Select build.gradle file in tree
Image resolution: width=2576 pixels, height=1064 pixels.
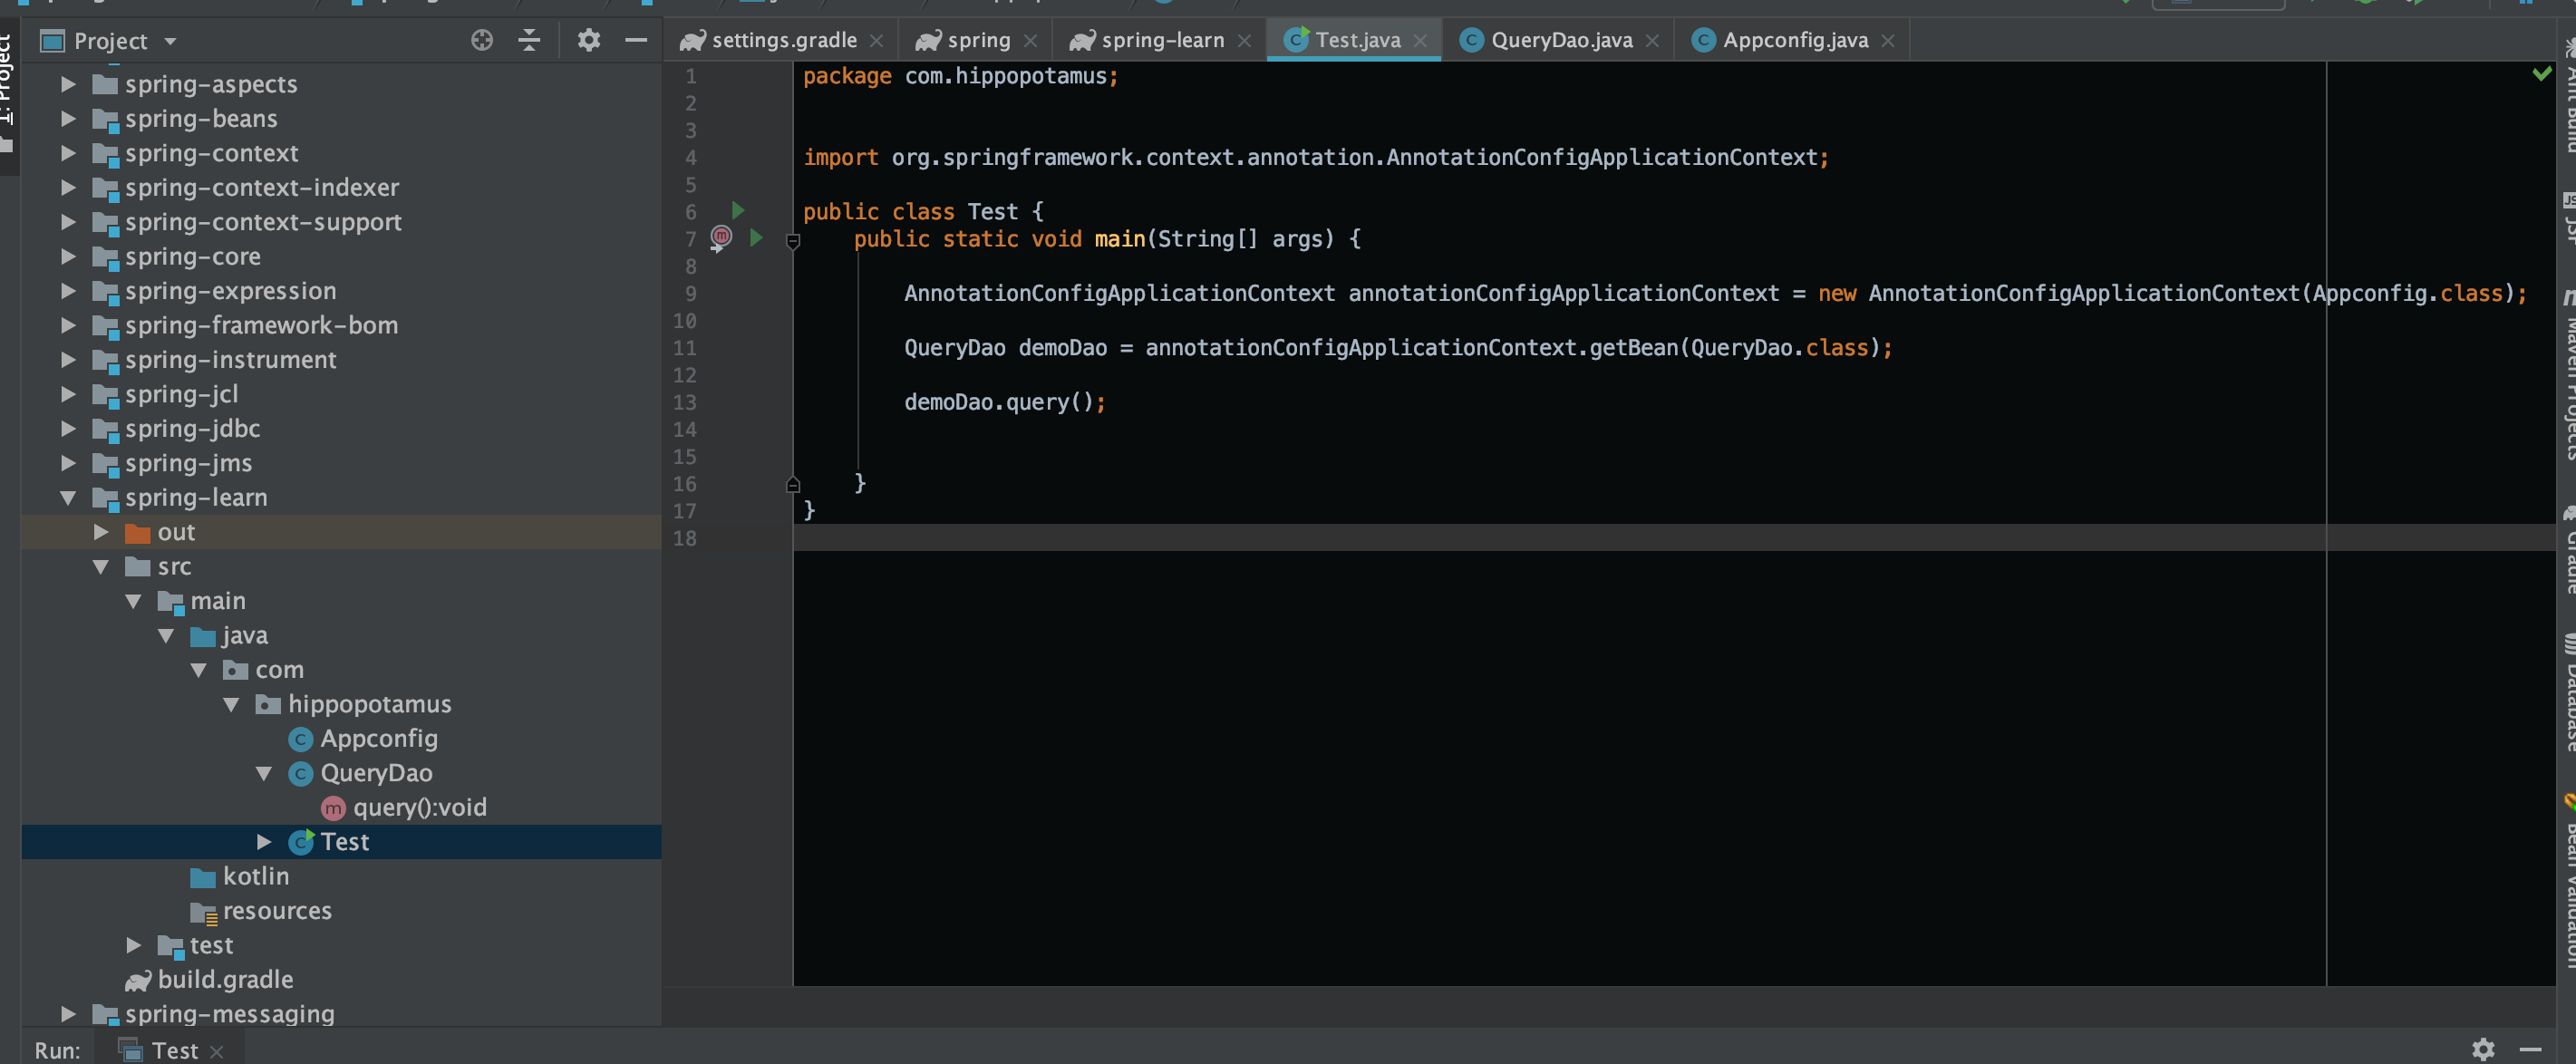click(225, 979)
